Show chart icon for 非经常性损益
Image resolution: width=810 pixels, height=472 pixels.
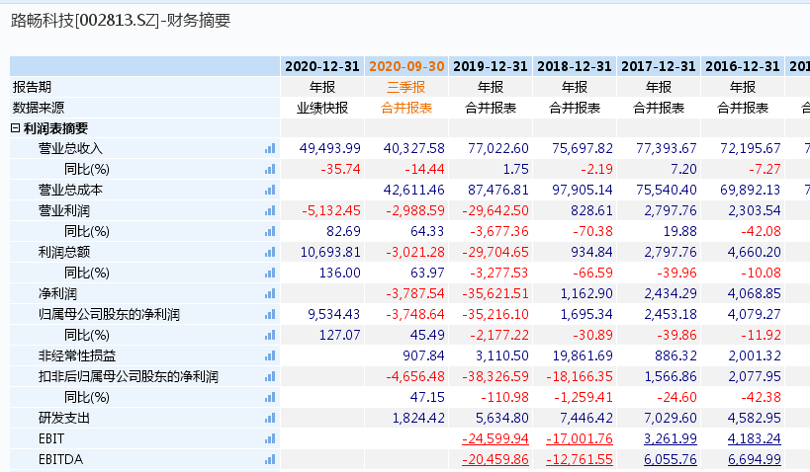click(270, 355)
